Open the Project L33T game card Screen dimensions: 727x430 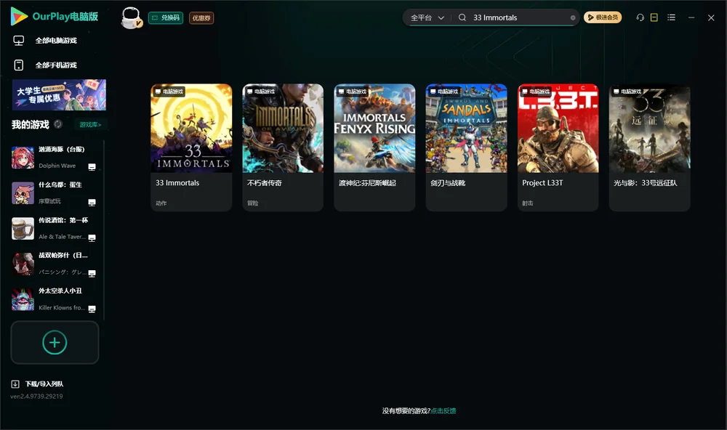(558, 147)
